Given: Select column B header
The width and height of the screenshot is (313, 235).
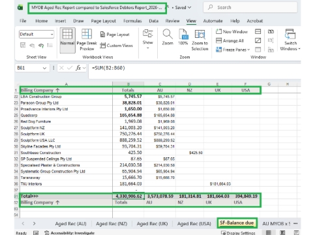Looking at the screenshot, I should [x=128, y=84].
